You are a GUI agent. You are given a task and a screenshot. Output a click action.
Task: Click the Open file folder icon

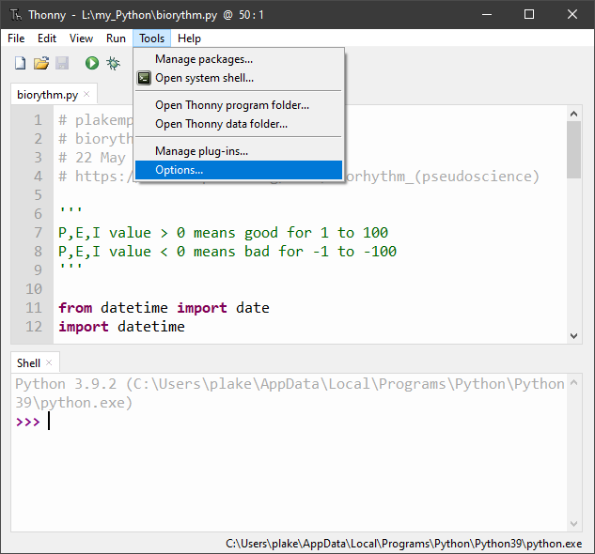(x=41, y=63)
